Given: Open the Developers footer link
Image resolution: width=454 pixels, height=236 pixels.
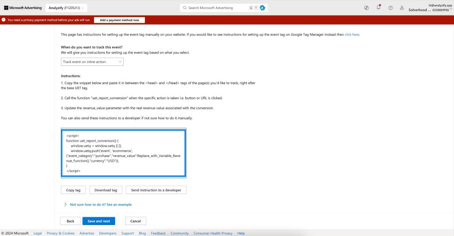Looking at the screenshot, I should (x=108, y=233).
